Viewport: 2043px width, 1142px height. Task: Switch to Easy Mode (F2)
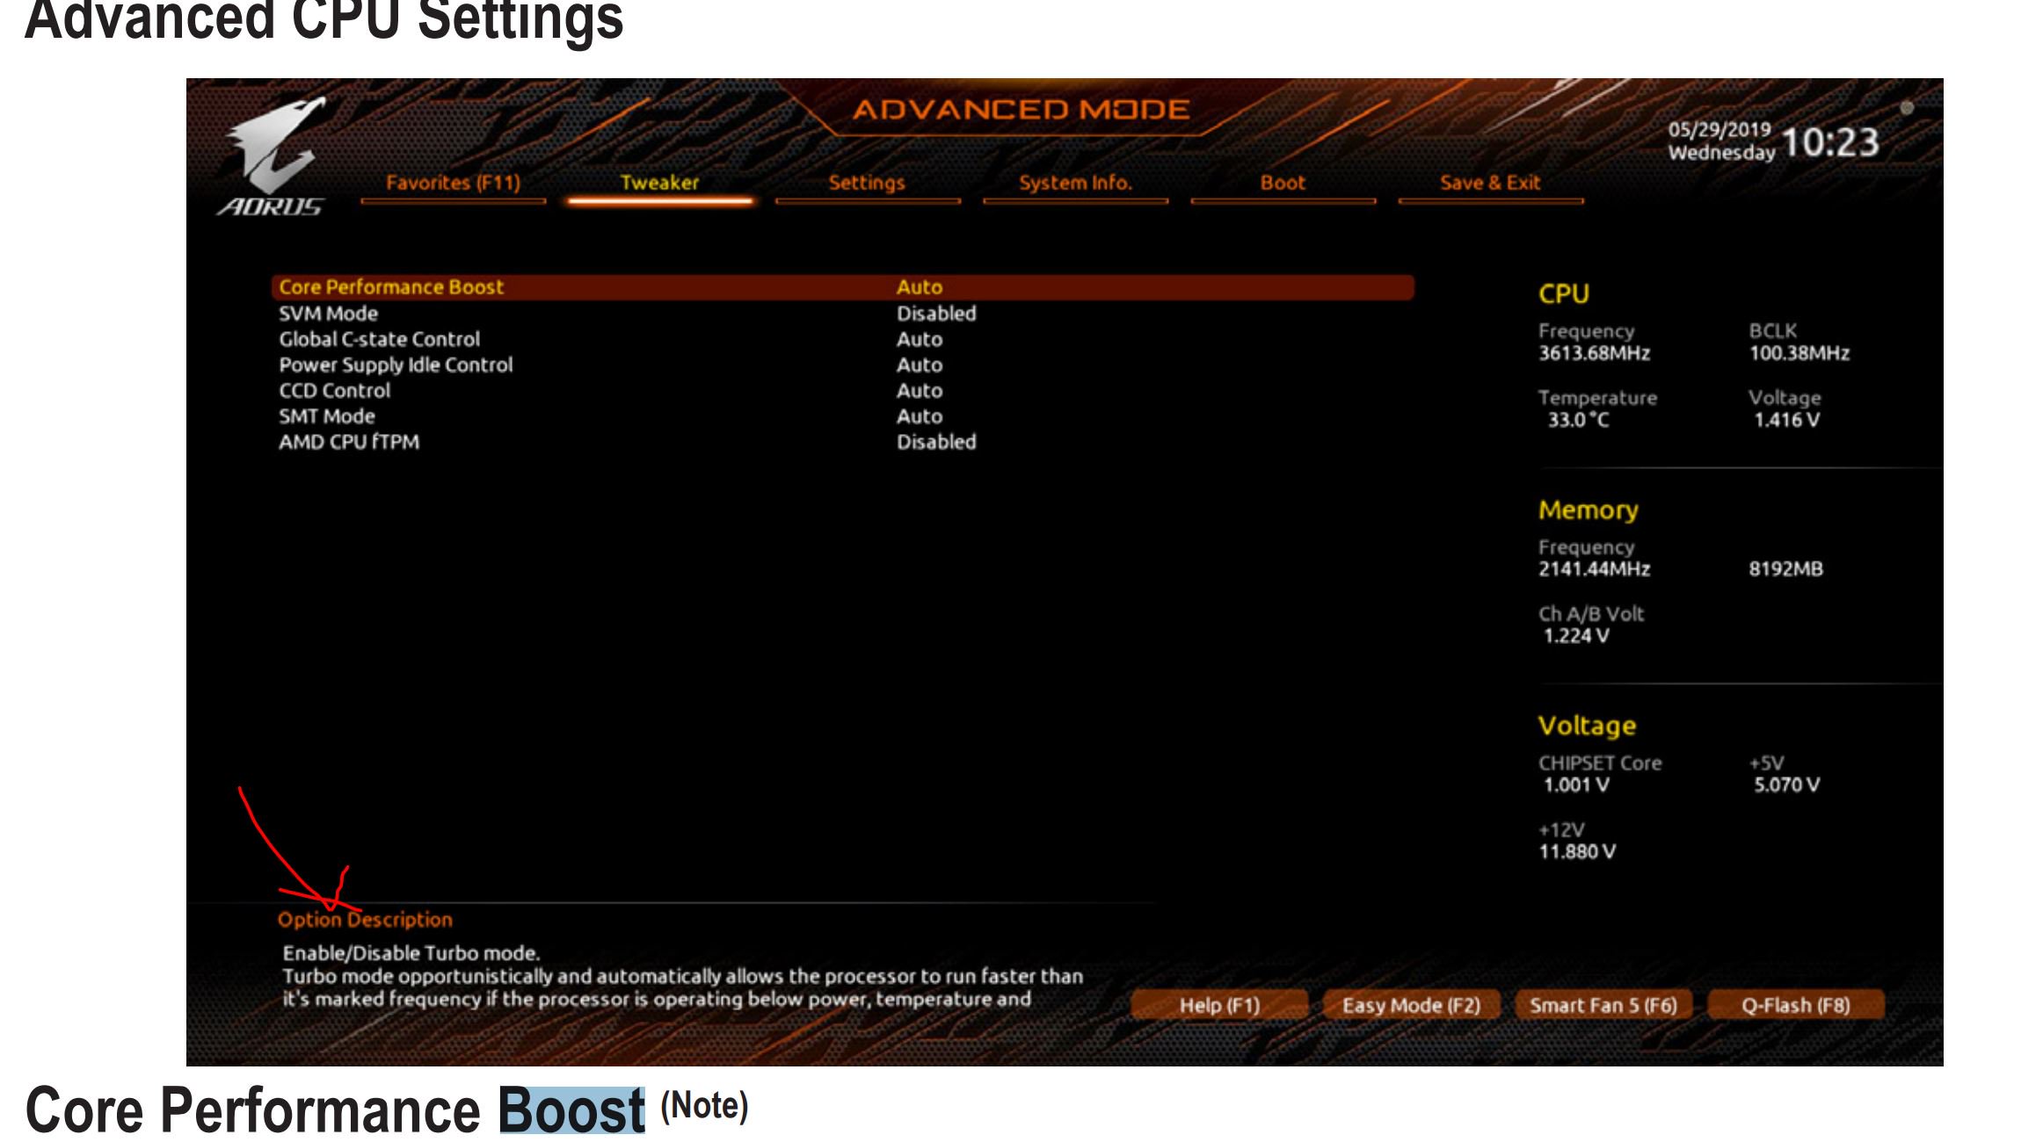pos(1410,1005)
